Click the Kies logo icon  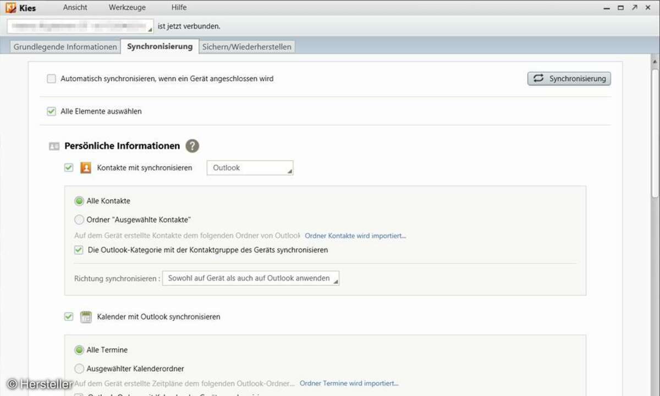(11, 8)
